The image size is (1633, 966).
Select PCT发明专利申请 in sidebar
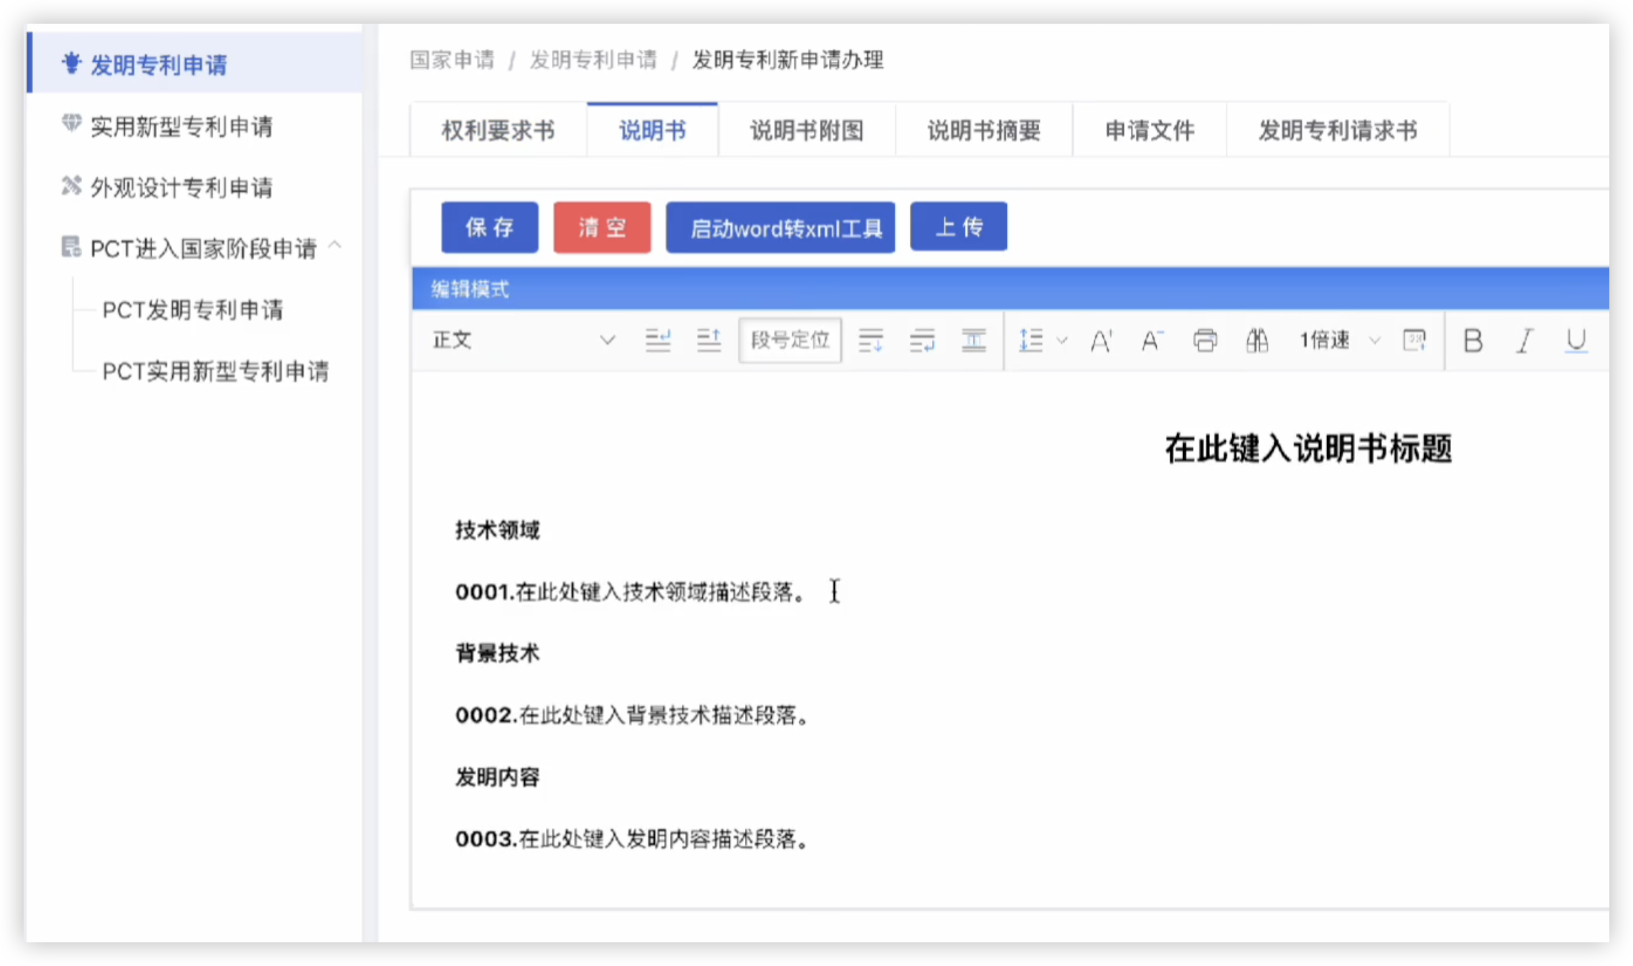tap(192, 310)
